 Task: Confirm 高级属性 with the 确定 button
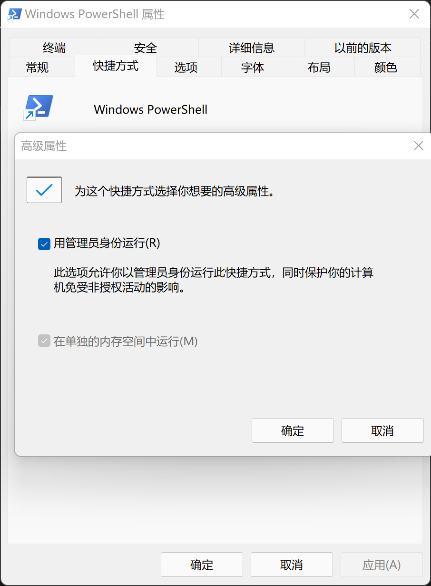coord(293,430)
